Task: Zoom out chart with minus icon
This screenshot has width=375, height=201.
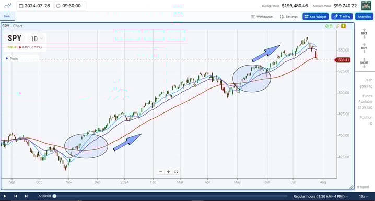Action: 161,172
